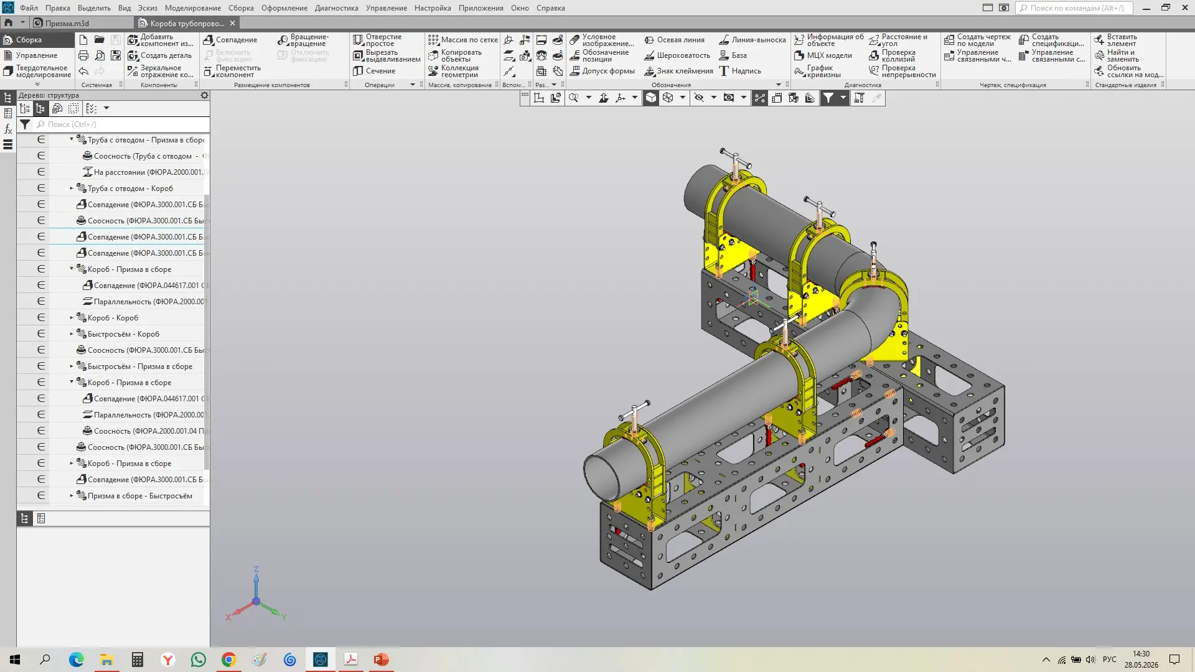Image resolution: width=1195 pixels, height=672 pixels.
Task: Click the Совпадение (coincidence) mate tool
Action: point(230,40)
